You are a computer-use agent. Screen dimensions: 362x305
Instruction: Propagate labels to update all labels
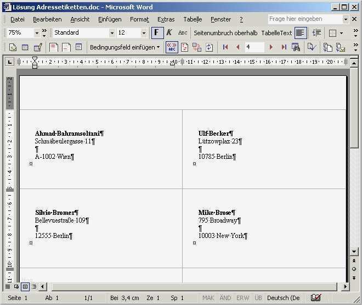point(209,47)
